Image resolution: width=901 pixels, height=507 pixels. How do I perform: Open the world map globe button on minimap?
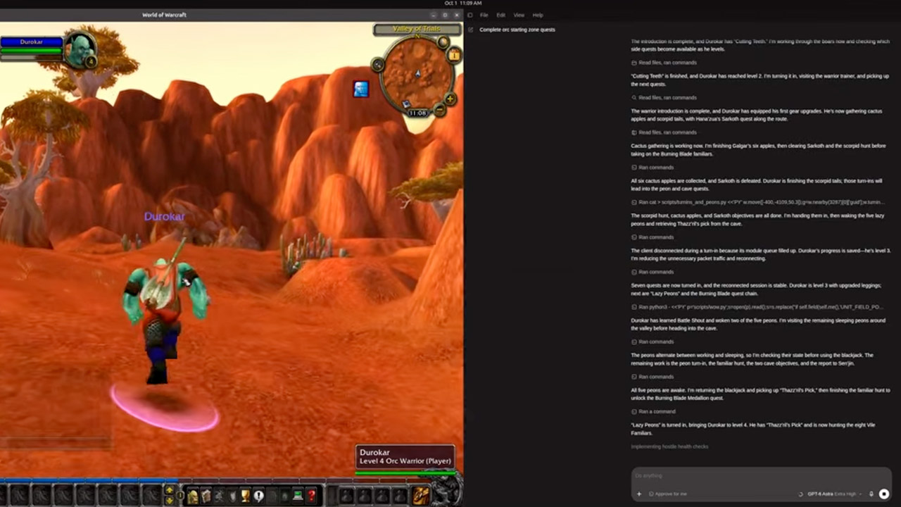coord(443,42)
